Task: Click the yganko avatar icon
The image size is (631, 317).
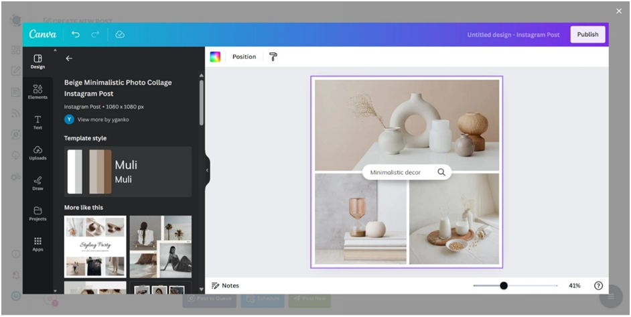Action: [x=69, y=119]
